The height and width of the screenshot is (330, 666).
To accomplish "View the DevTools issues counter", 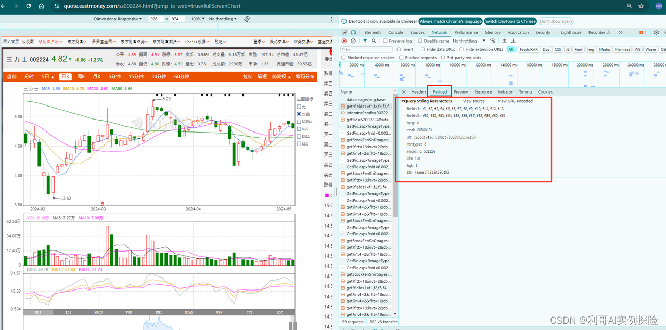I will coord(643,32).
